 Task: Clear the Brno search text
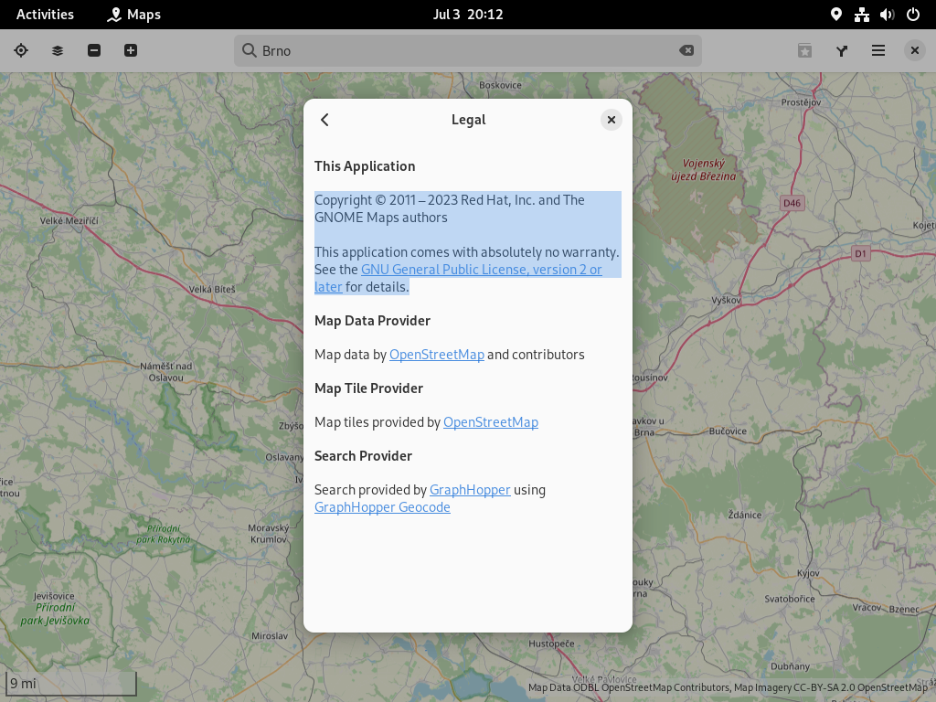coord(686,51)
